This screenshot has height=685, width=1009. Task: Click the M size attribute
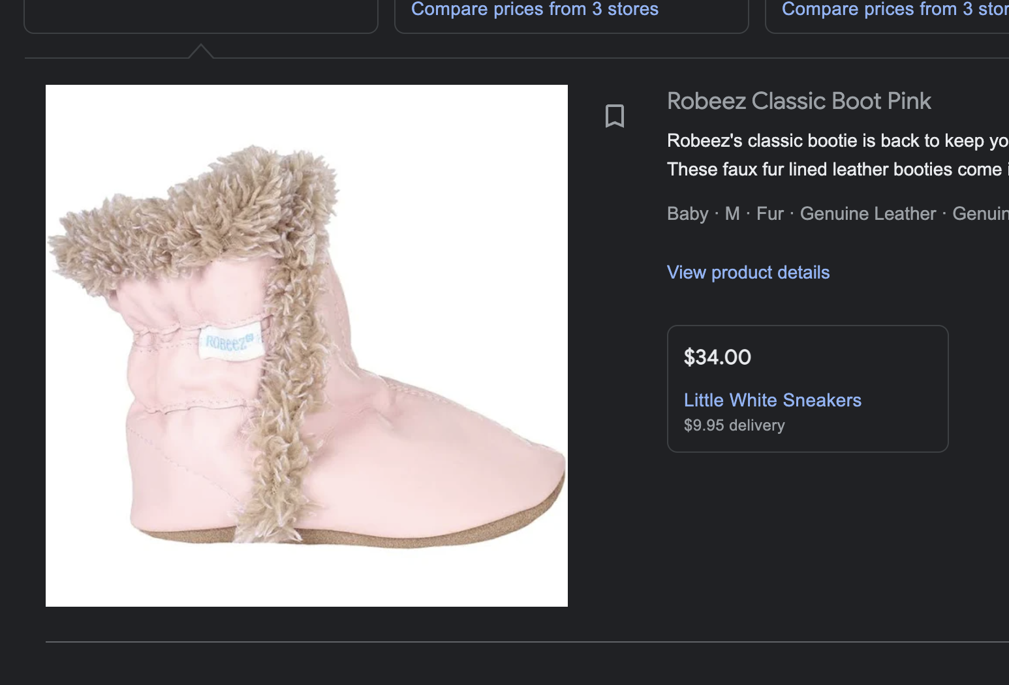[x=732, y=213]
